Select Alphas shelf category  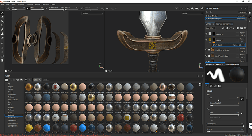click(x=11, y=89)
